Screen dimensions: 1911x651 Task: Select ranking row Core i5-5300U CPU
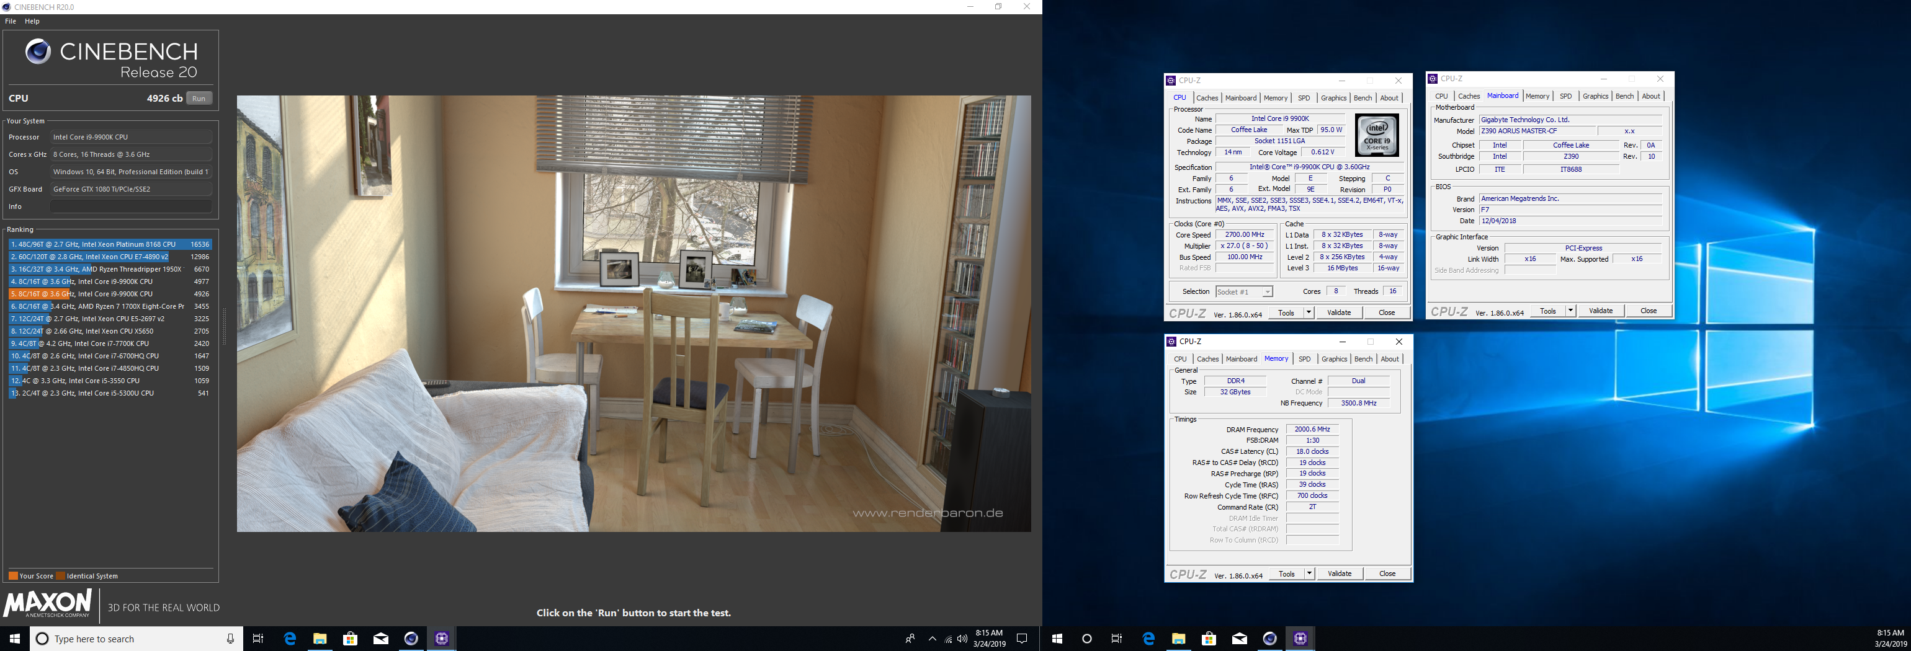(x=110, y=393)
